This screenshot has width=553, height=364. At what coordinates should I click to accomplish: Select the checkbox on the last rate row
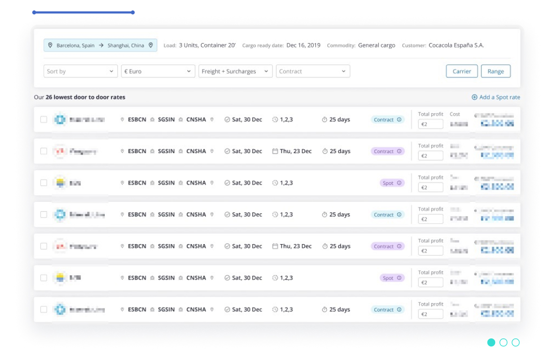pos(43,309)
